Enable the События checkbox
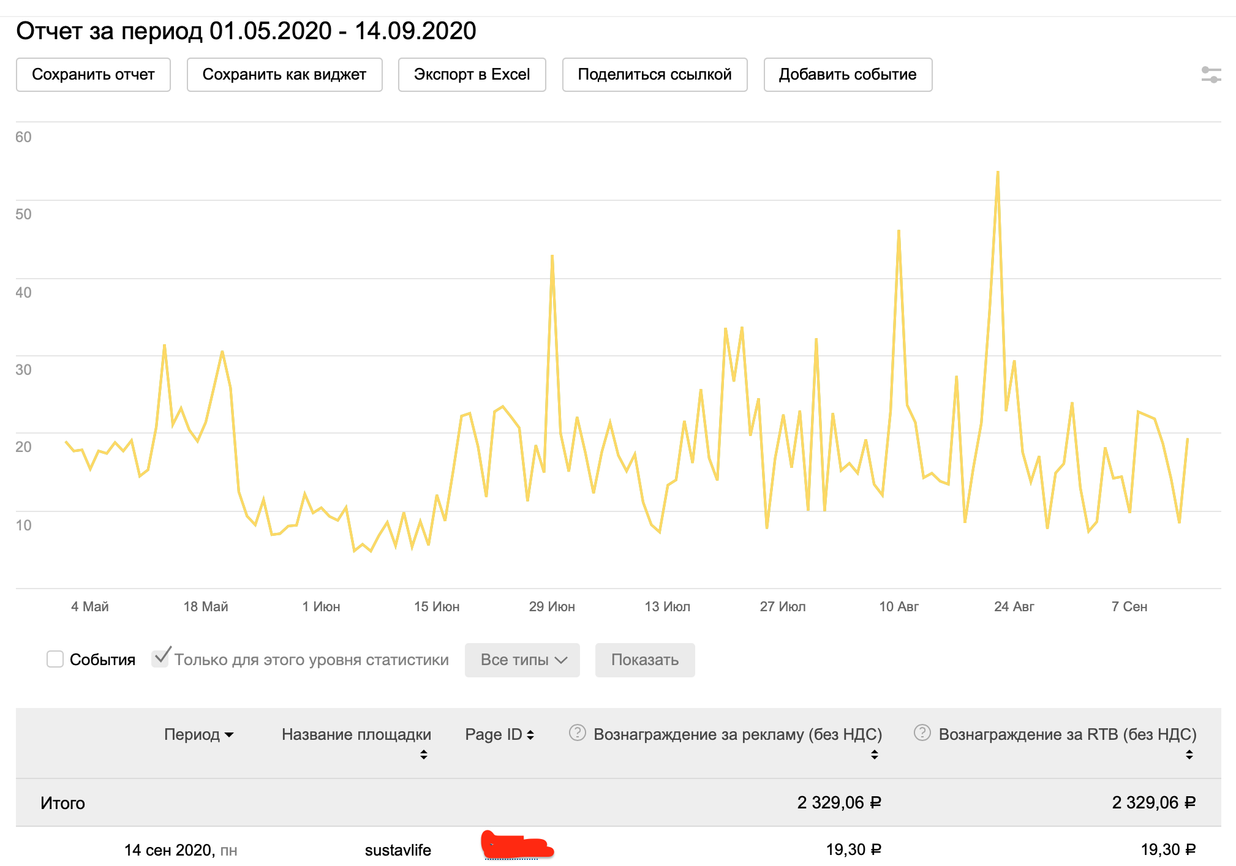1236x866 pixels. click(x=55, y=659)
